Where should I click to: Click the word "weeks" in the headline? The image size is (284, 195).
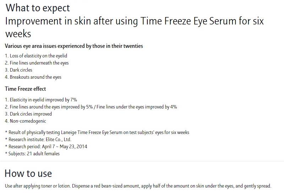point(18,34)
